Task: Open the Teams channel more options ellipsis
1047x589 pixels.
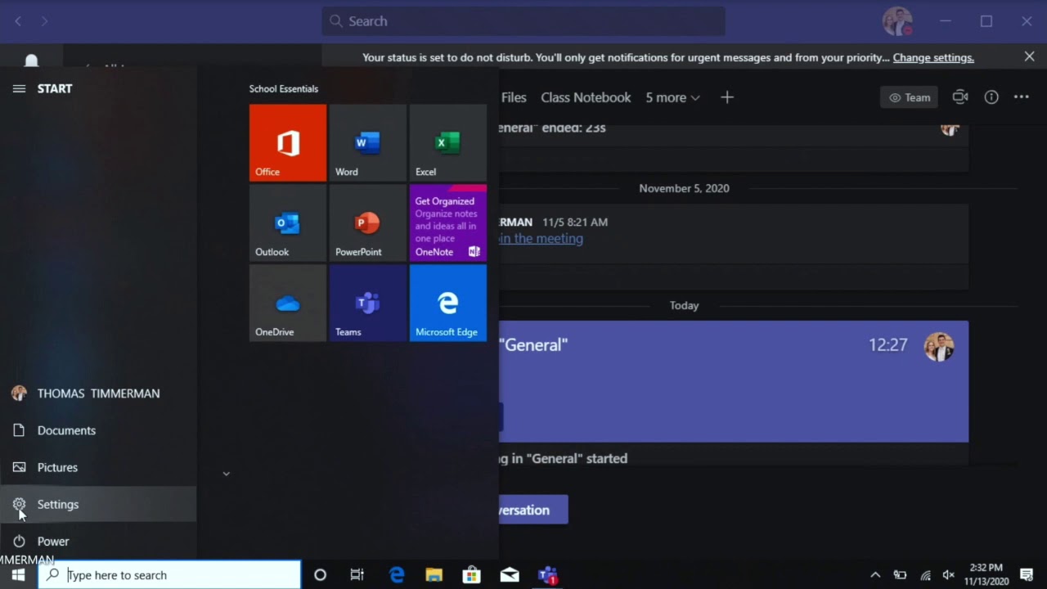Action: [1022, 97]
